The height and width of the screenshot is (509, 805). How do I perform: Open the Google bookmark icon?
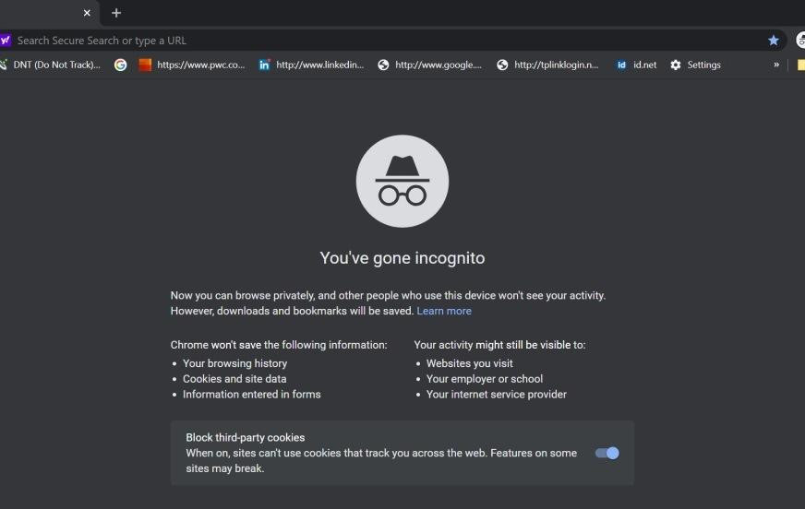pos(120,65)
